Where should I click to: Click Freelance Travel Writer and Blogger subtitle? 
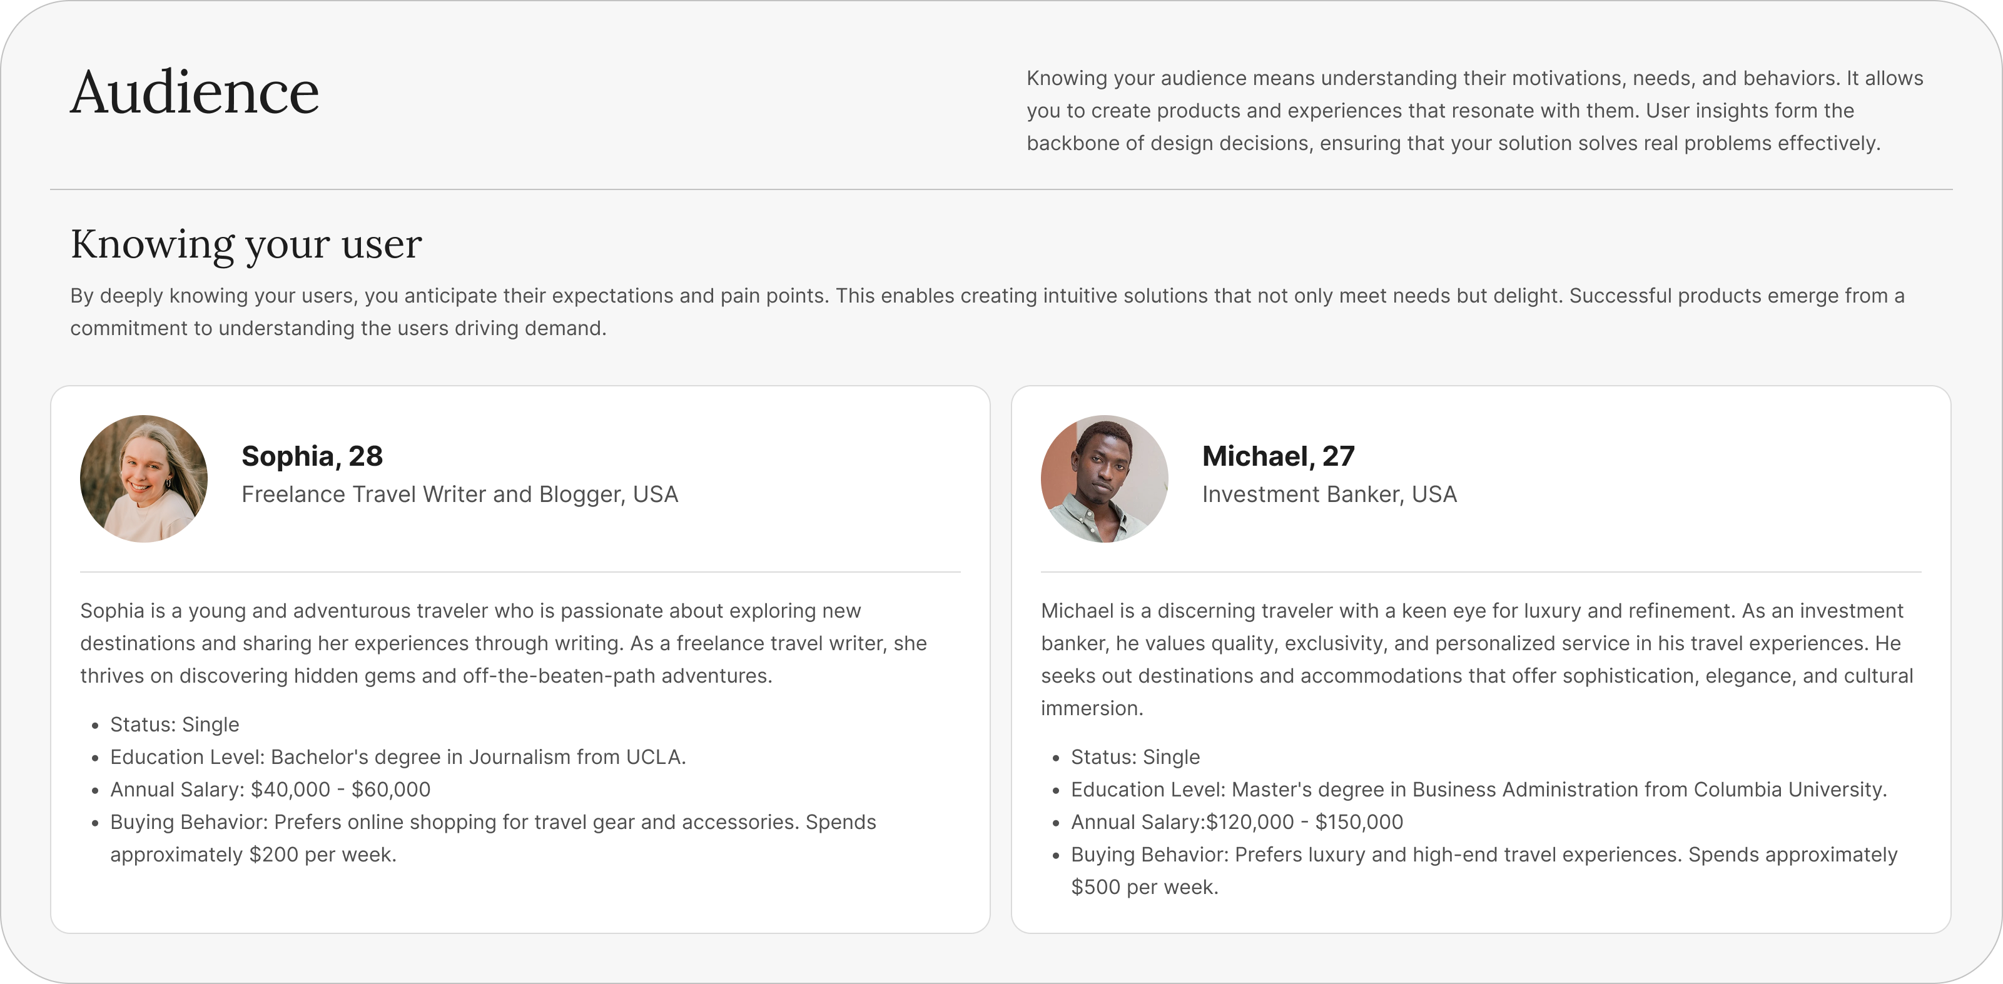point(460,495)
